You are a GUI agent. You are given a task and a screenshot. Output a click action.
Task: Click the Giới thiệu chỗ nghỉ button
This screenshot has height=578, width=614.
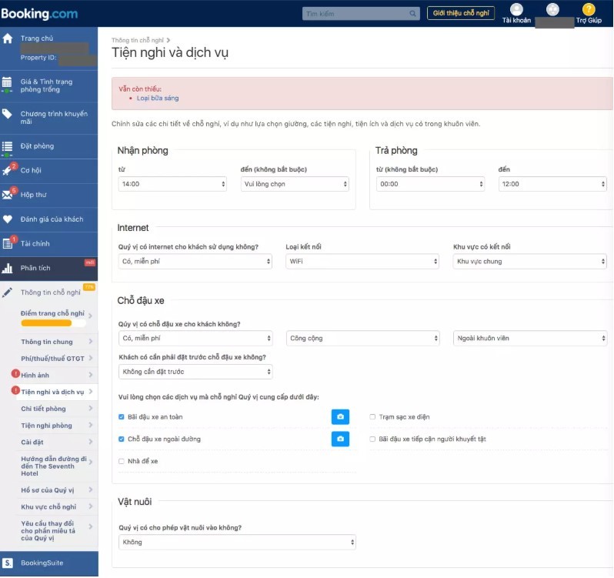coord(461,13)
